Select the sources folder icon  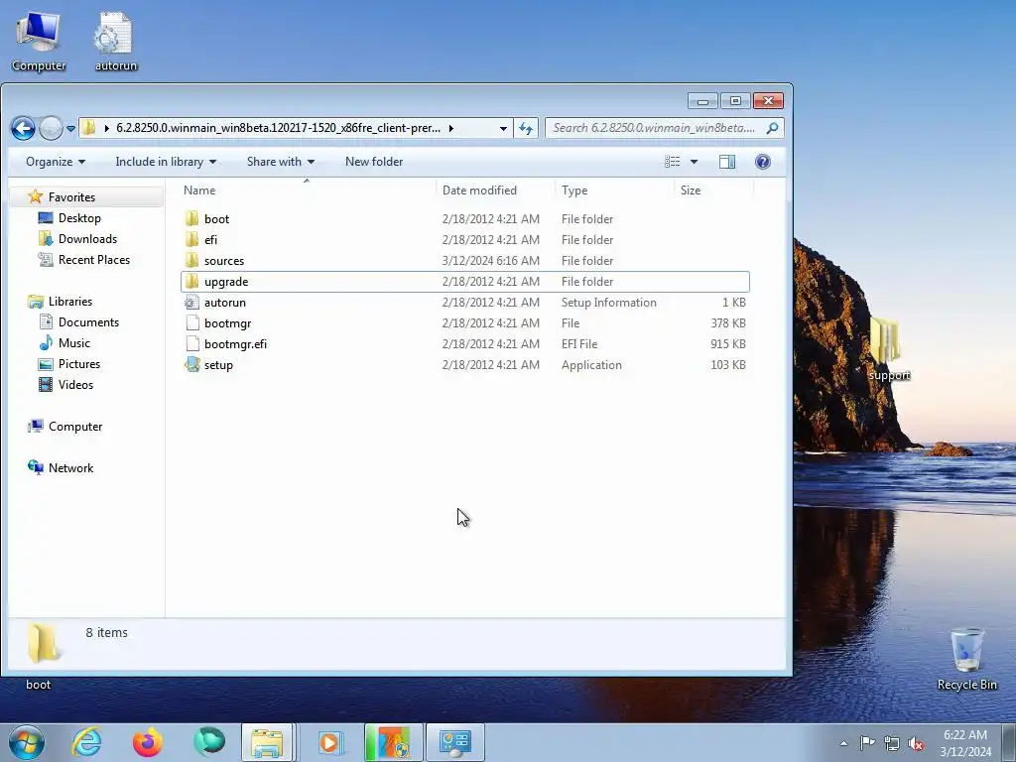coord(191,261)
